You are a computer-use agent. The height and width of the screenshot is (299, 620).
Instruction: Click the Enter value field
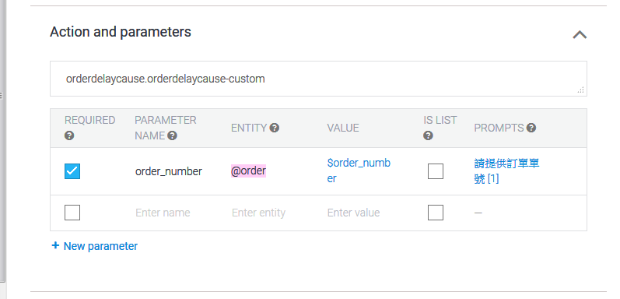click(353, 213)
